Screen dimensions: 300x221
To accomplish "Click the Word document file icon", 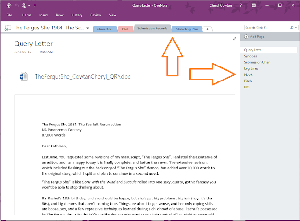I will coord(23,76).
